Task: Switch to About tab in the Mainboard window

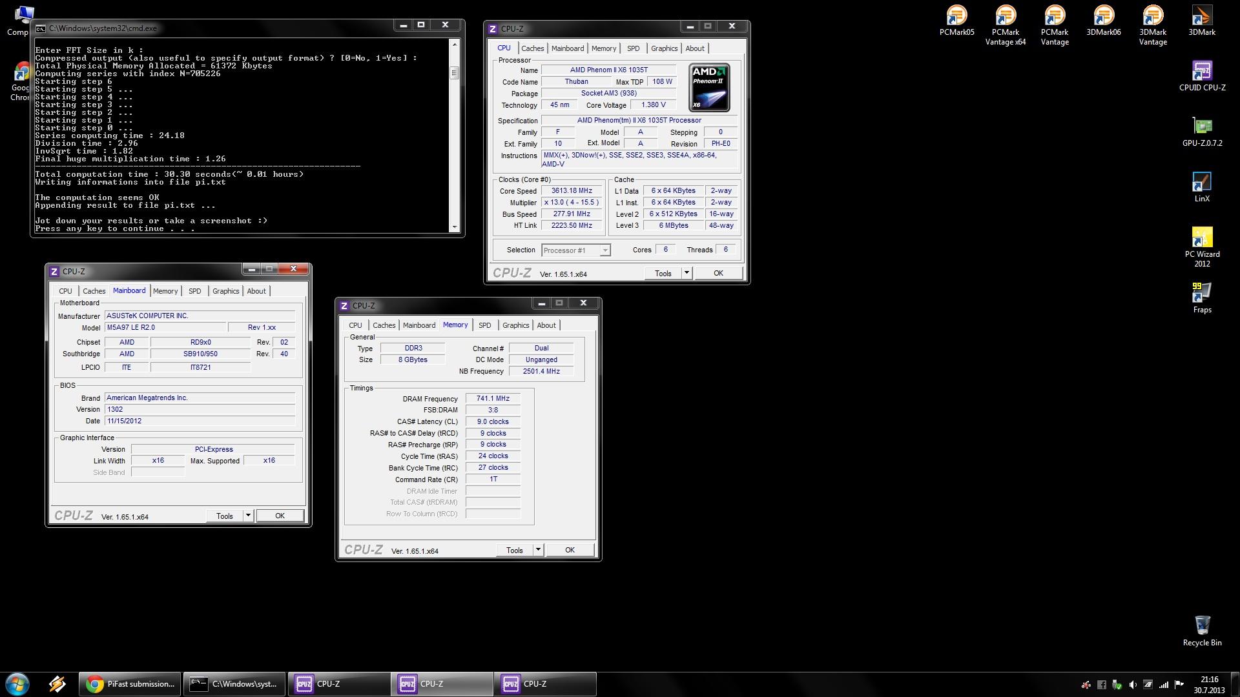Action: (x=256, y=291)
